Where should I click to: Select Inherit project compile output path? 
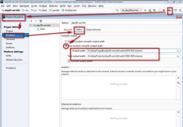[66, 41]
